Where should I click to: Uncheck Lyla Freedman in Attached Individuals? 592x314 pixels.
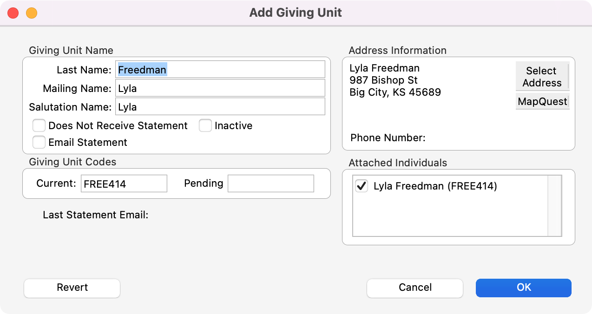click(x=361, y=186)
